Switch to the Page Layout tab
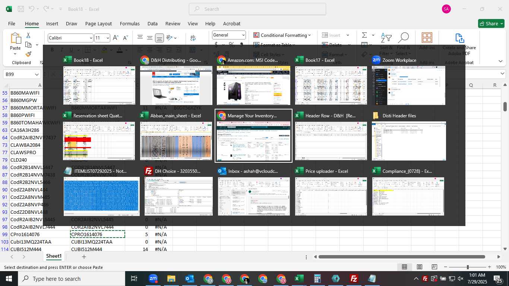Viewport: 509px width, 286px height. tap(98, 23)
